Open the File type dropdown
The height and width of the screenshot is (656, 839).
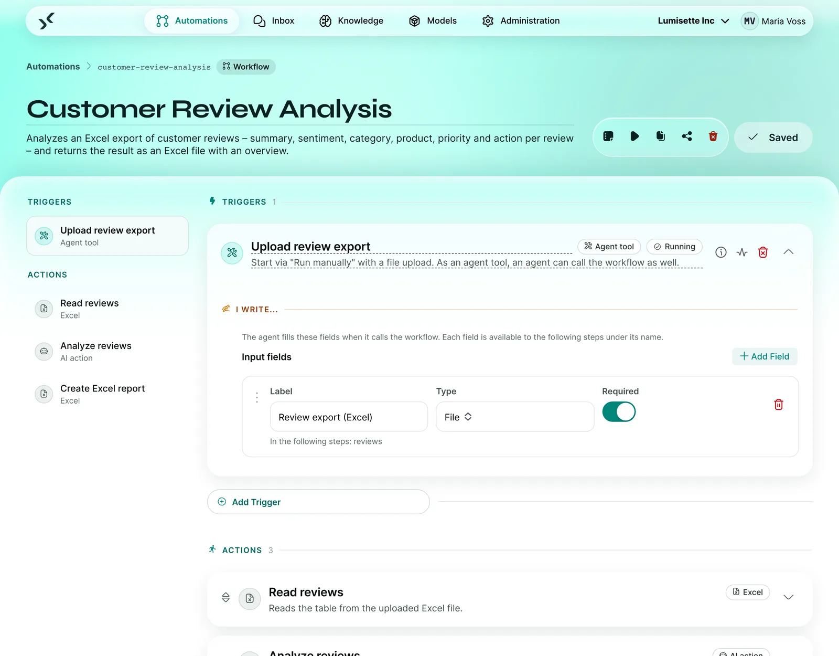515,417
